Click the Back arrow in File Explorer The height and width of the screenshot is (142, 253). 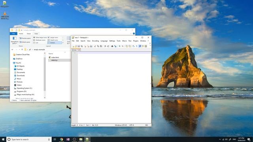point(13,50)
